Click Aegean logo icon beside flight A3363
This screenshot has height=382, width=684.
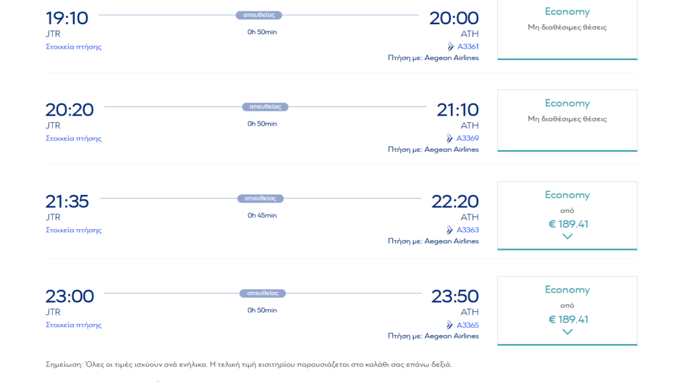[x=450, y=230]
